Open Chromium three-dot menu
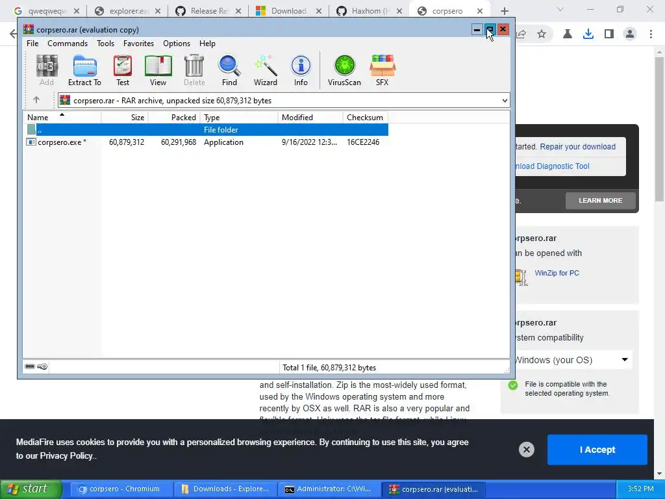Screen dimensions: 665x499 point(651,34)
